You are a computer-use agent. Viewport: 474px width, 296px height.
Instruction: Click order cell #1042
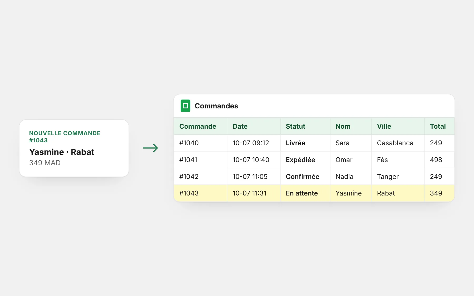coord(200,177)
